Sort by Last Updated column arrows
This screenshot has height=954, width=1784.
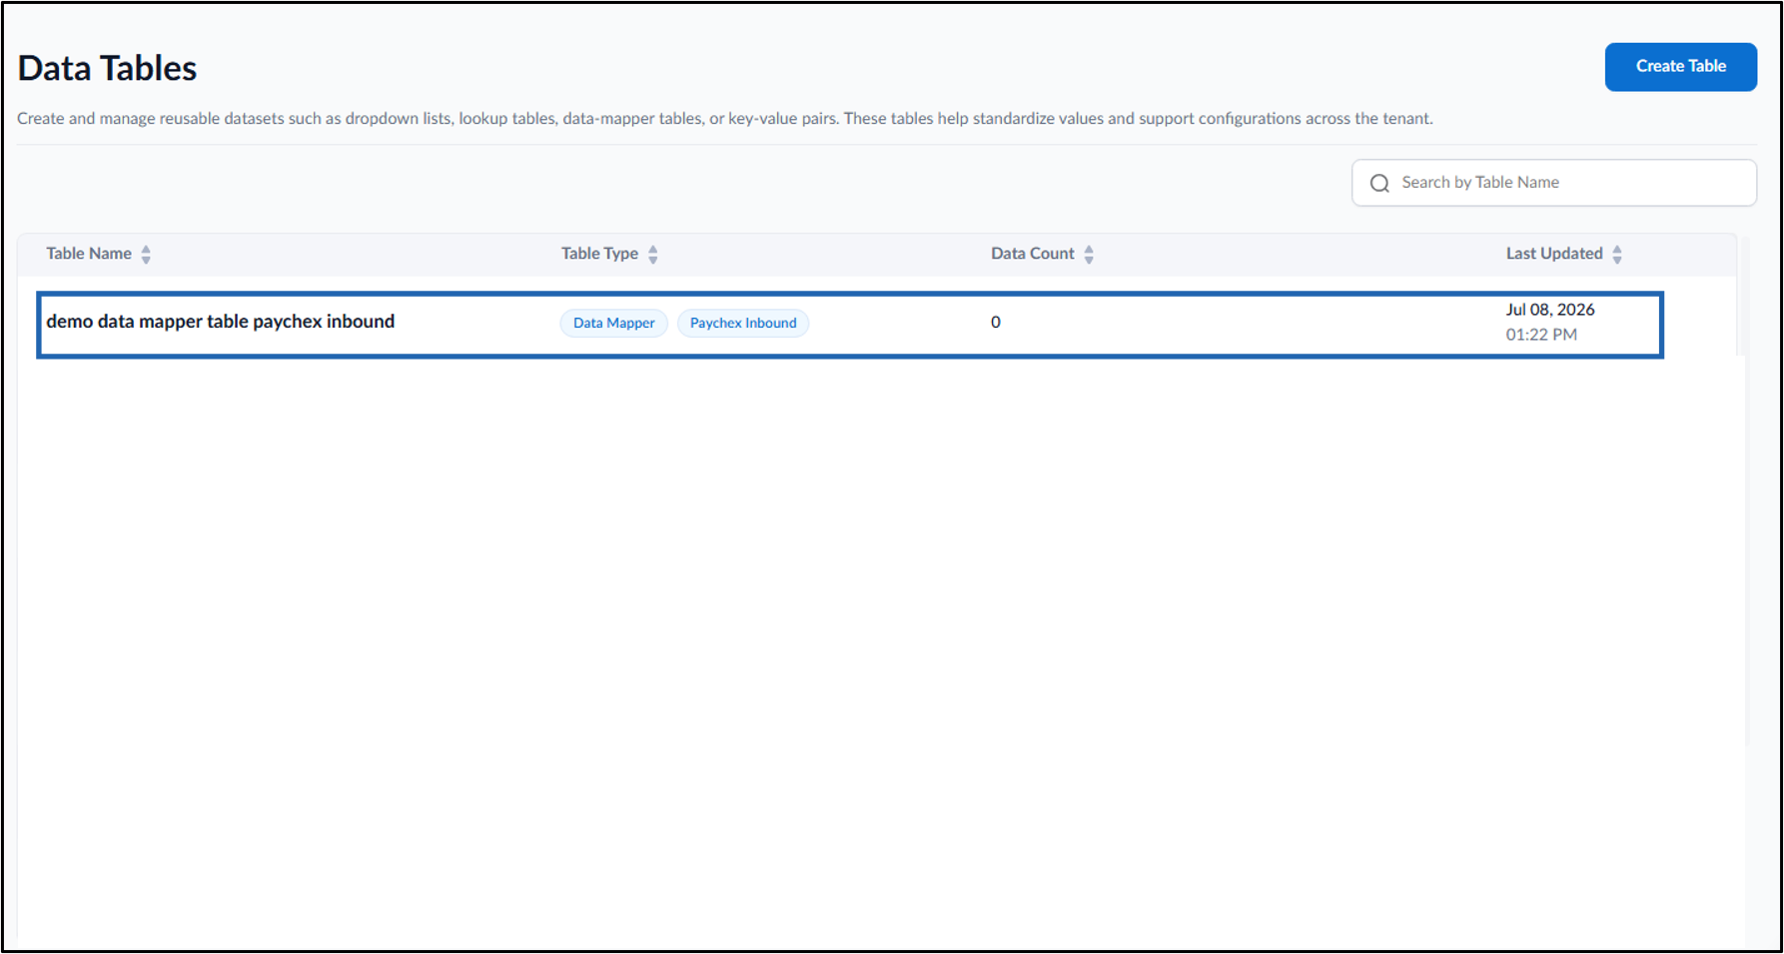tap(1617, 255)
